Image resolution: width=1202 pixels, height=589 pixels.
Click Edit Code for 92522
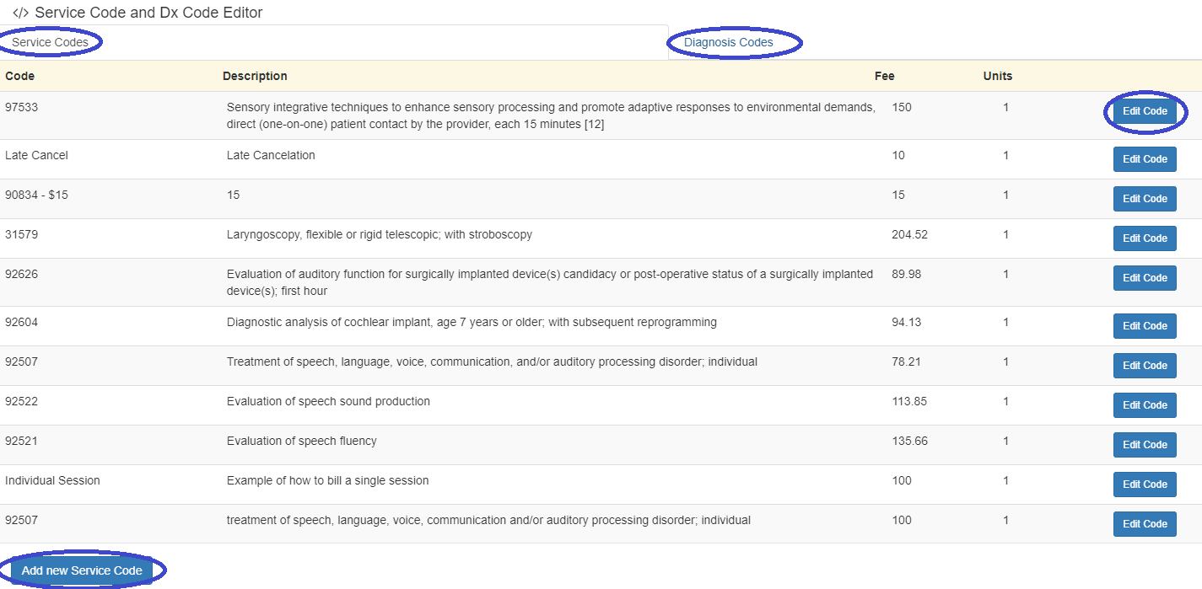coord(1144,405)
